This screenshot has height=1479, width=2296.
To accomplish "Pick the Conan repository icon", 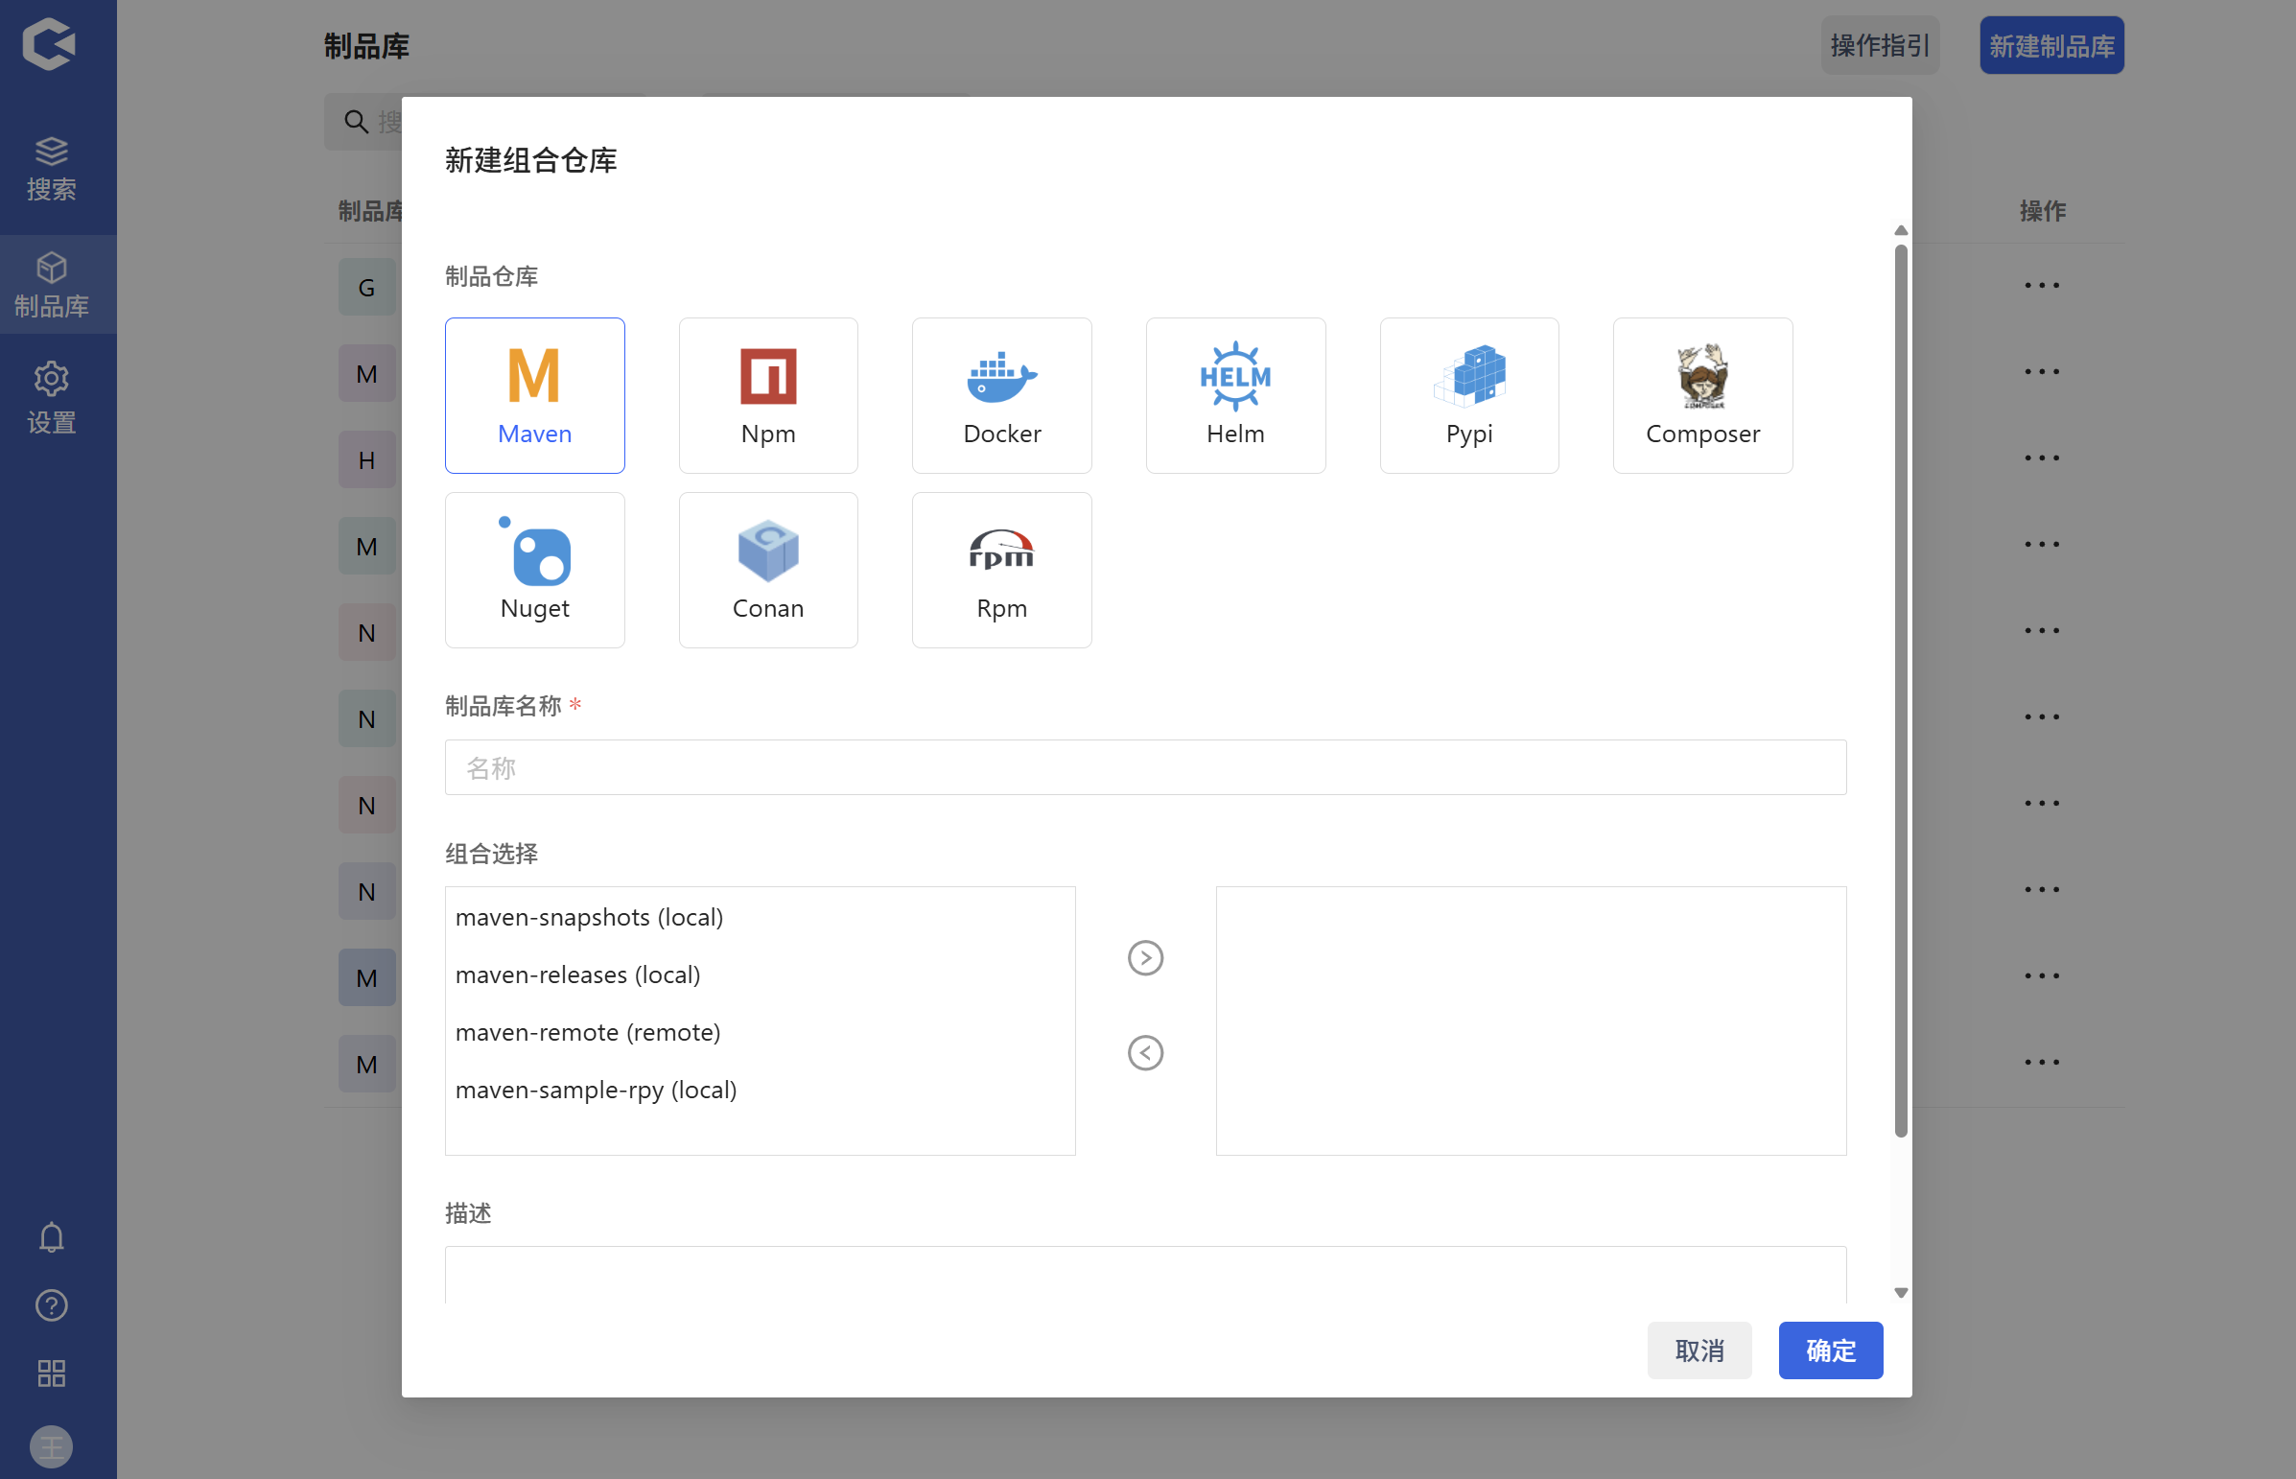I will pos(767,570).
